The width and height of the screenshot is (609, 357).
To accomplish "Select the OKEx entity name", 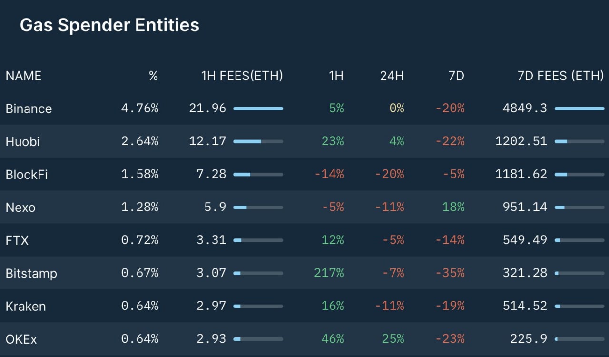I will click(x=21, y=339).
